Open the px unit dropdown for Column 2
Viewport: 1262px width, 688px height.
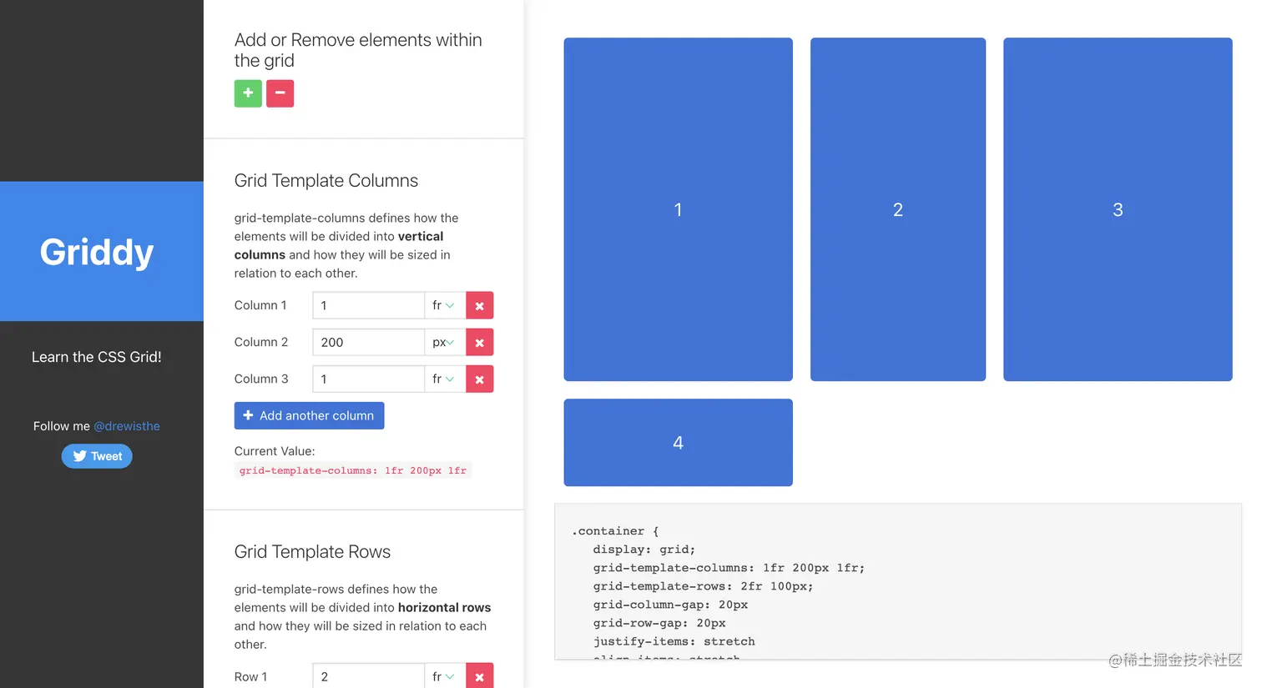pos(445,342)
